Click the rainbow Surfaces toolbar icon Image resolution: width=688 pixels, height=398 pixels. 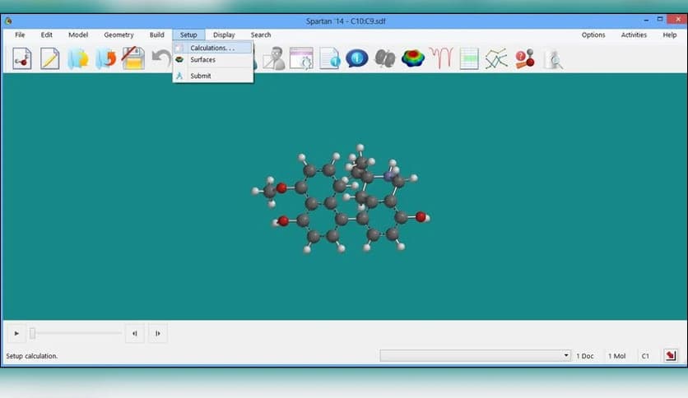[x=413, y=58]
